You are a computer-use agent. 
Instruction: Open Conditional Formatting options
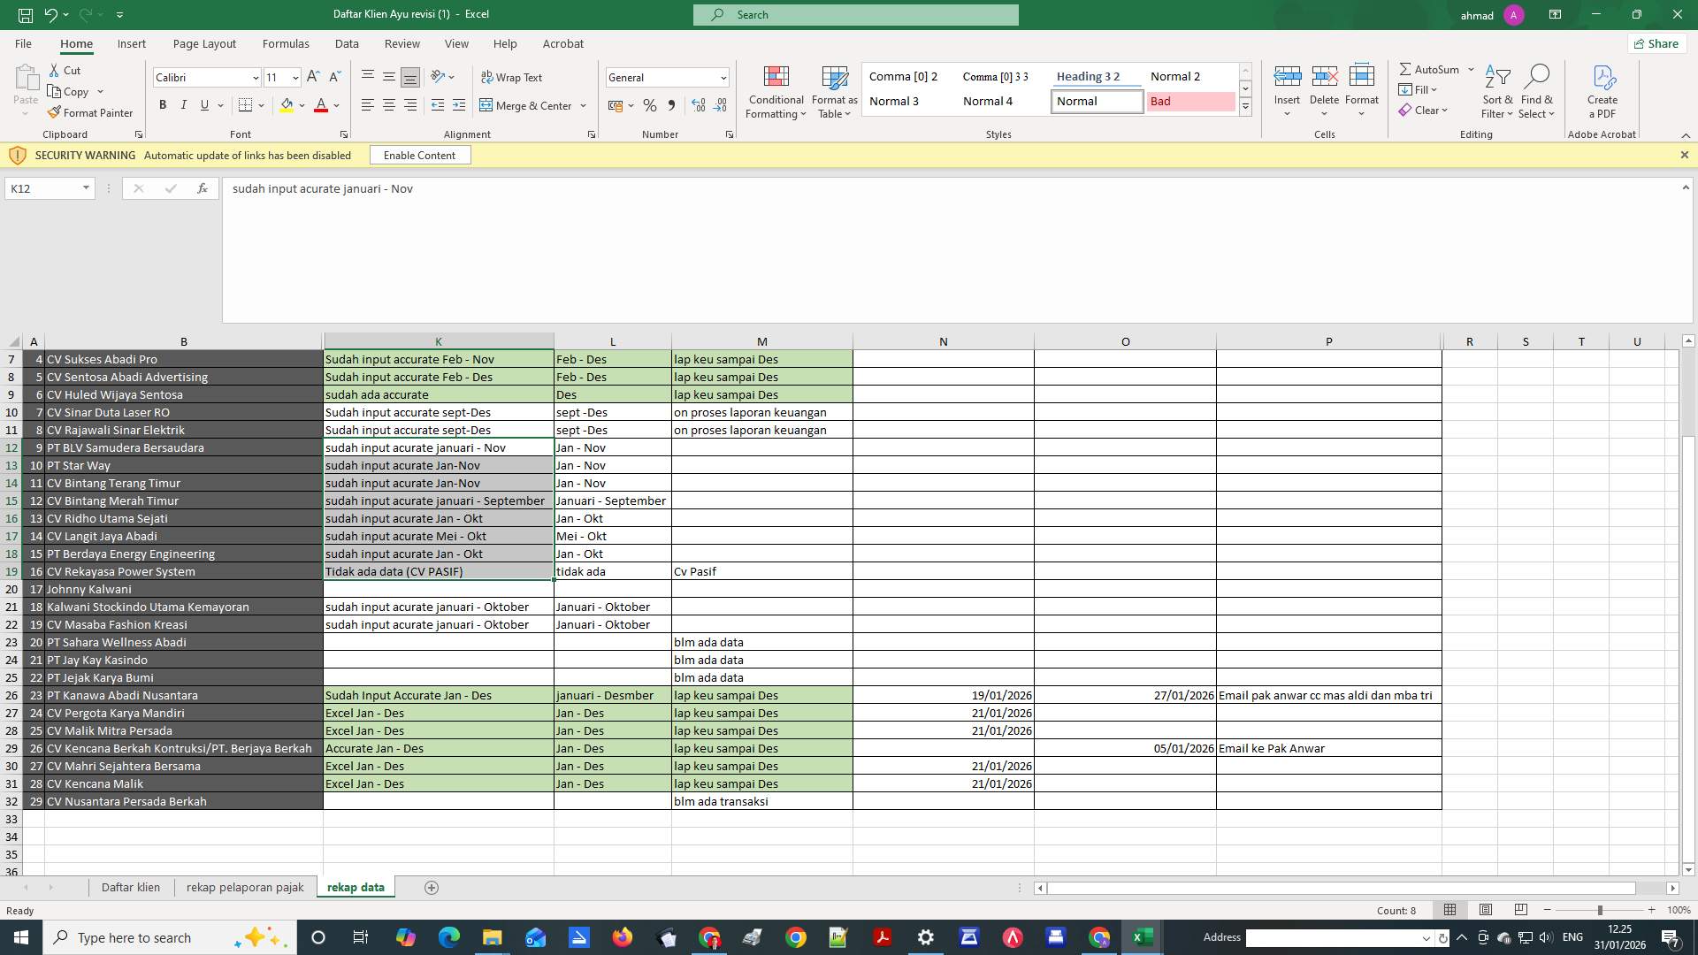tap(776, 92)
